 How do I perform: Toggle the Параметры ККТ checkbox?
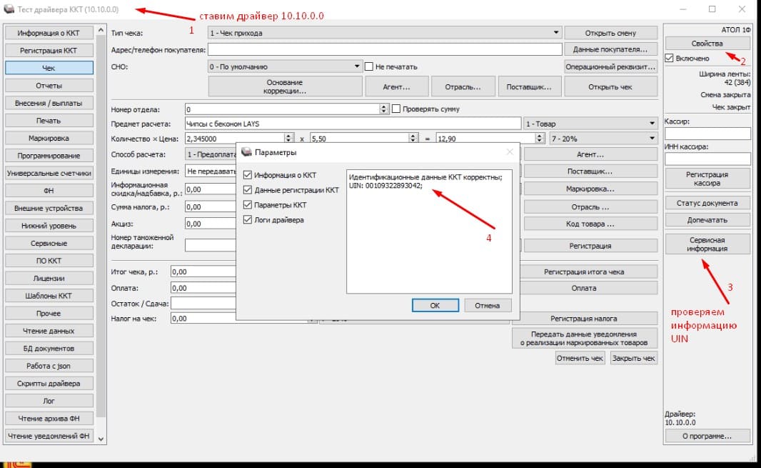[248, 205]
